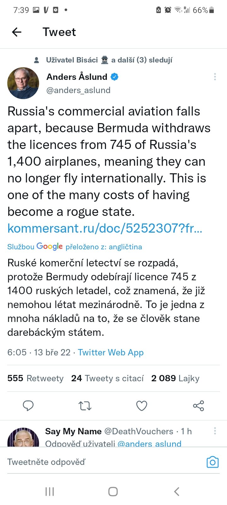Like the tweet with the heart icon
Image resolution: width=227 pixels, height=505 pixels.
142,406
